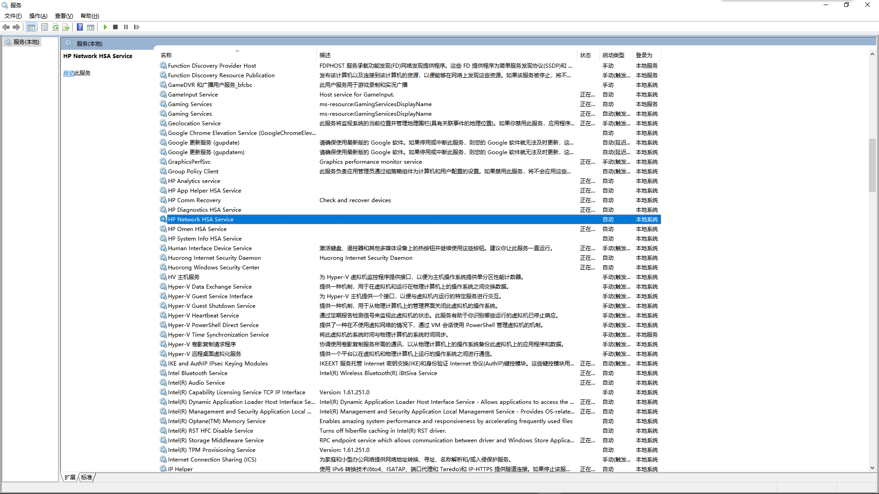Click the 启动 link to start this service
Viewport: 879px width, 494px height.
tap(69, 73)
